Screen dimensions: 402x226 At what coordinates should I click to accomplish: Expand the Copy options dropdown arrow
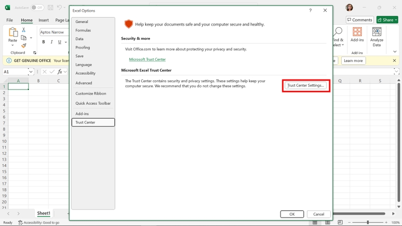click(x=31, y=38)
